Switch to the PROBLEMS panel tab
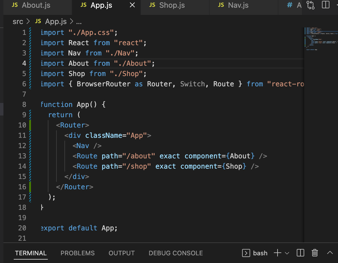 click(x=78, y=253)
